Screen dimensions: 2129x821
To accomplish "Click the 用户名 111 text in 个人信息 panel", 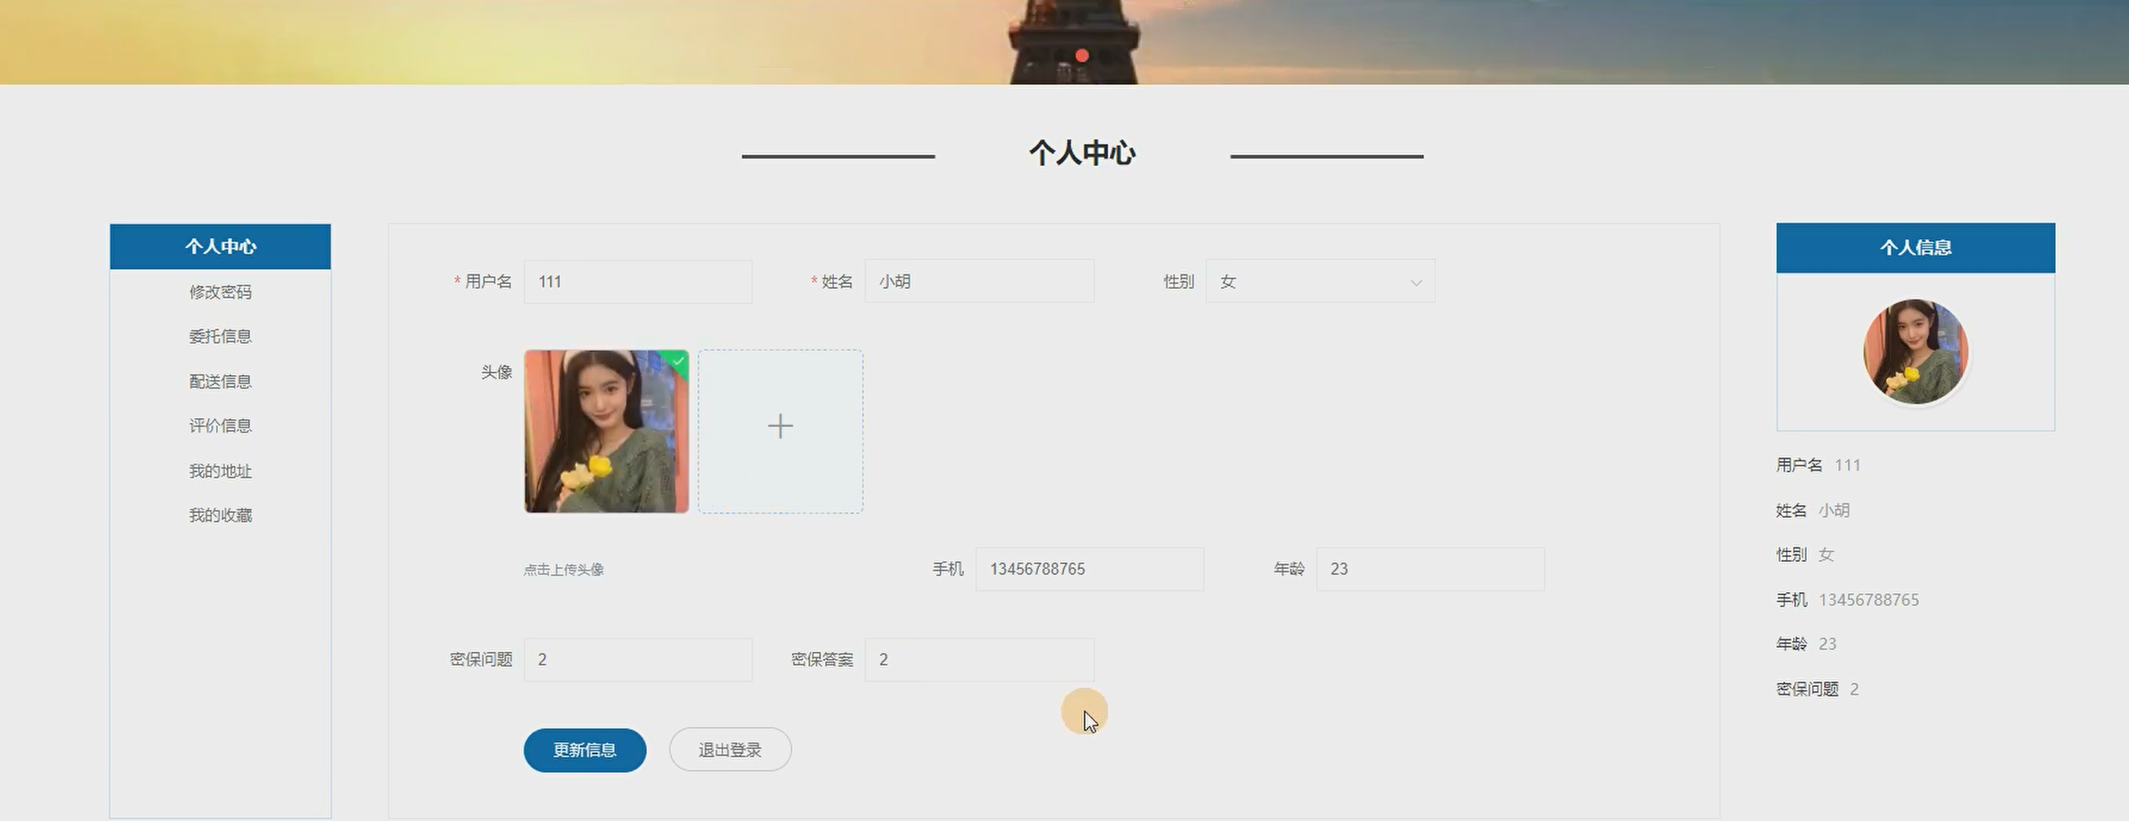I will click(1819, 465).
